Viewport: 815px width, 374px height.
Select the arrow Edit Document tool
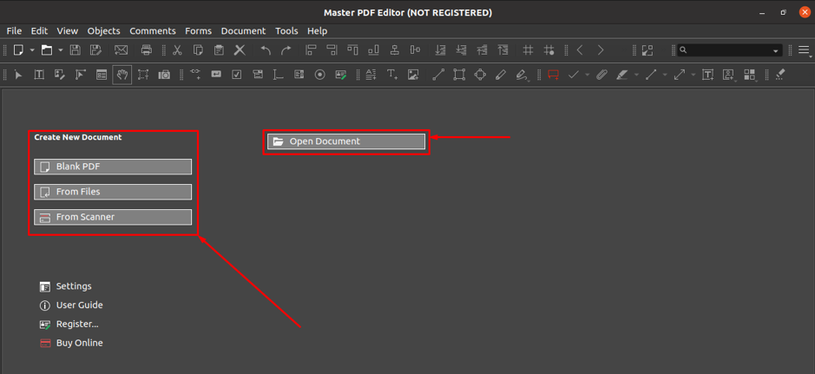point(19,75)
